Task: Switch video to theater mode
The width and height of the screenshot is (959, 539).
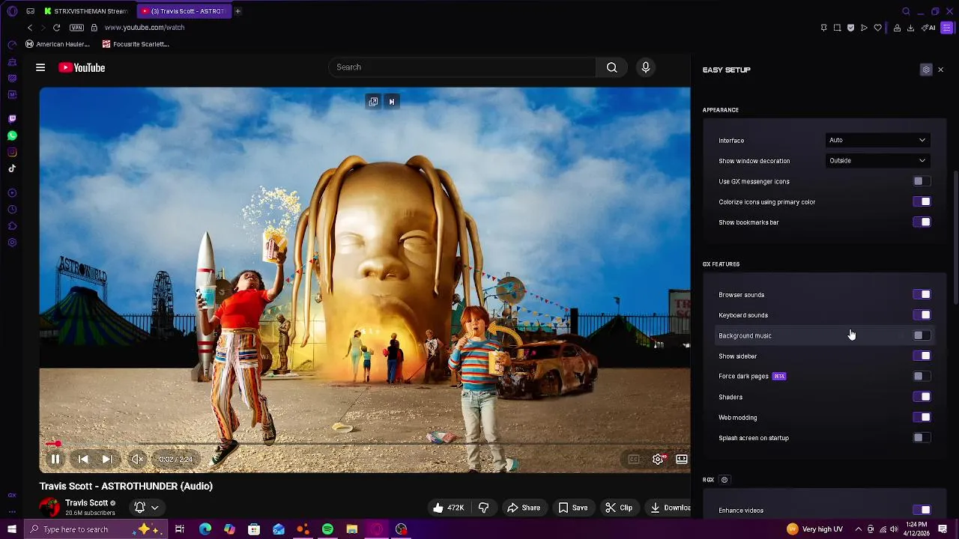Action: coord(682,459)
